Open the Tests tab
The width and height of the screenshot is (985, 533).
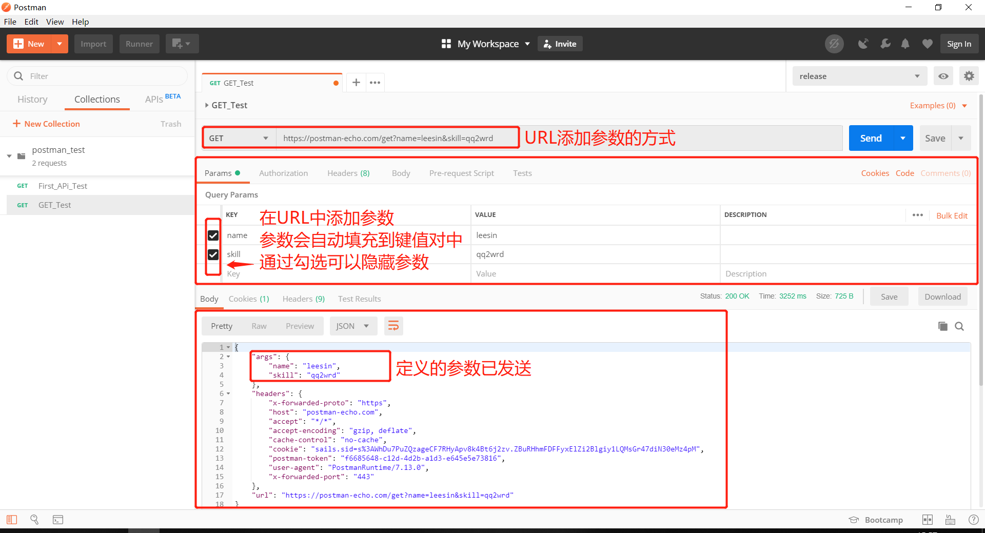coord(522,173)
